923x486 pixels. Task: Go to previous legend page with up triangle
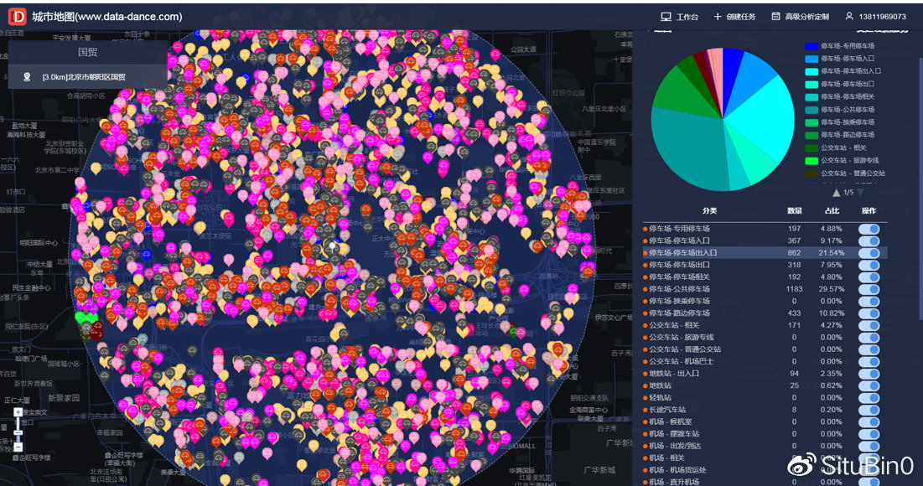(x=836, y=193)
